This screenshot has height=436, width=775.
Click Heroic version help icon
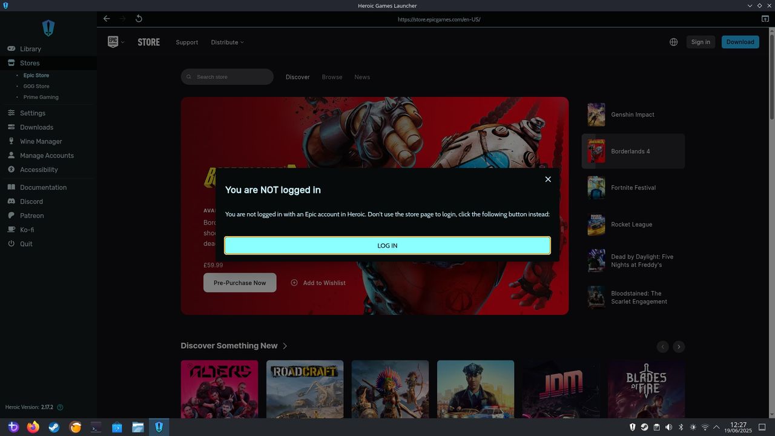pos(60,408)
